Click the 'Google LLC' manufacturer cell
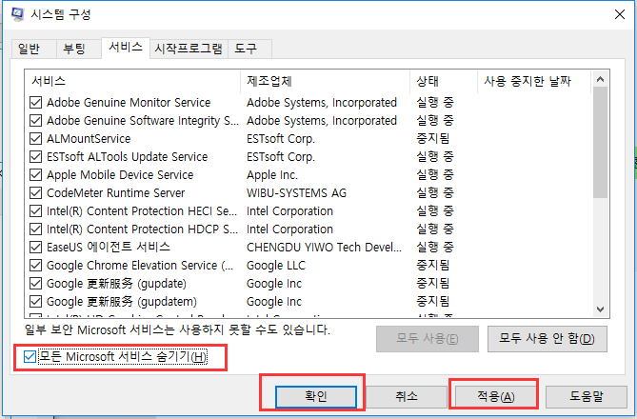Image resolution: width=637 pixels, height=419 pixels. (276, 266)
